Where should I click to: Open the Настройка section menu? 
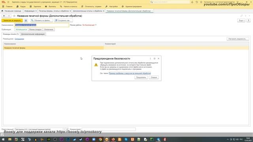111,6
